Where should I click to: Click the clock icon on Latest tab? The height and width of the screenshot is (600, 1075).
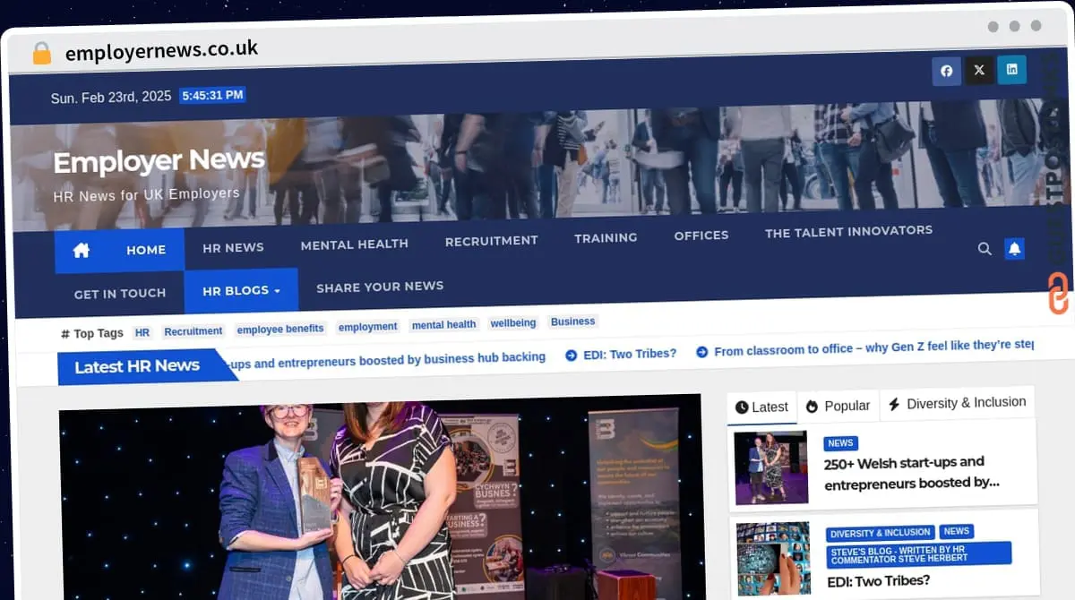click(x=741, y=407)
